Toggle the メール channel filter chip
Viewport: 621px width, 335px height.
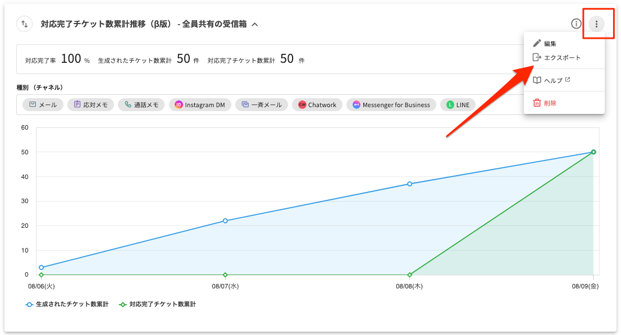point(43,105)
